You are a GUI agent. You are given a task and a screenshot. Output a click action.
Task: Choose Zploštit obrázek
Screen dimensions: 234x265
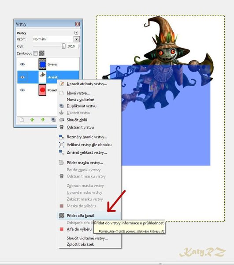tap(89, 244)
